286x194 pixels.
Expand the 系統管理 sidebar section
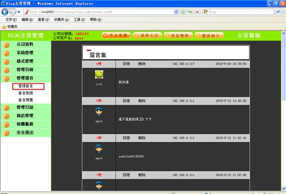25,53
